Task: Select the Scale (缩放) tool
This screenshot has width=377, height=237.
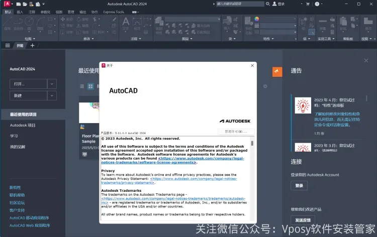Action: coord(82,32)
